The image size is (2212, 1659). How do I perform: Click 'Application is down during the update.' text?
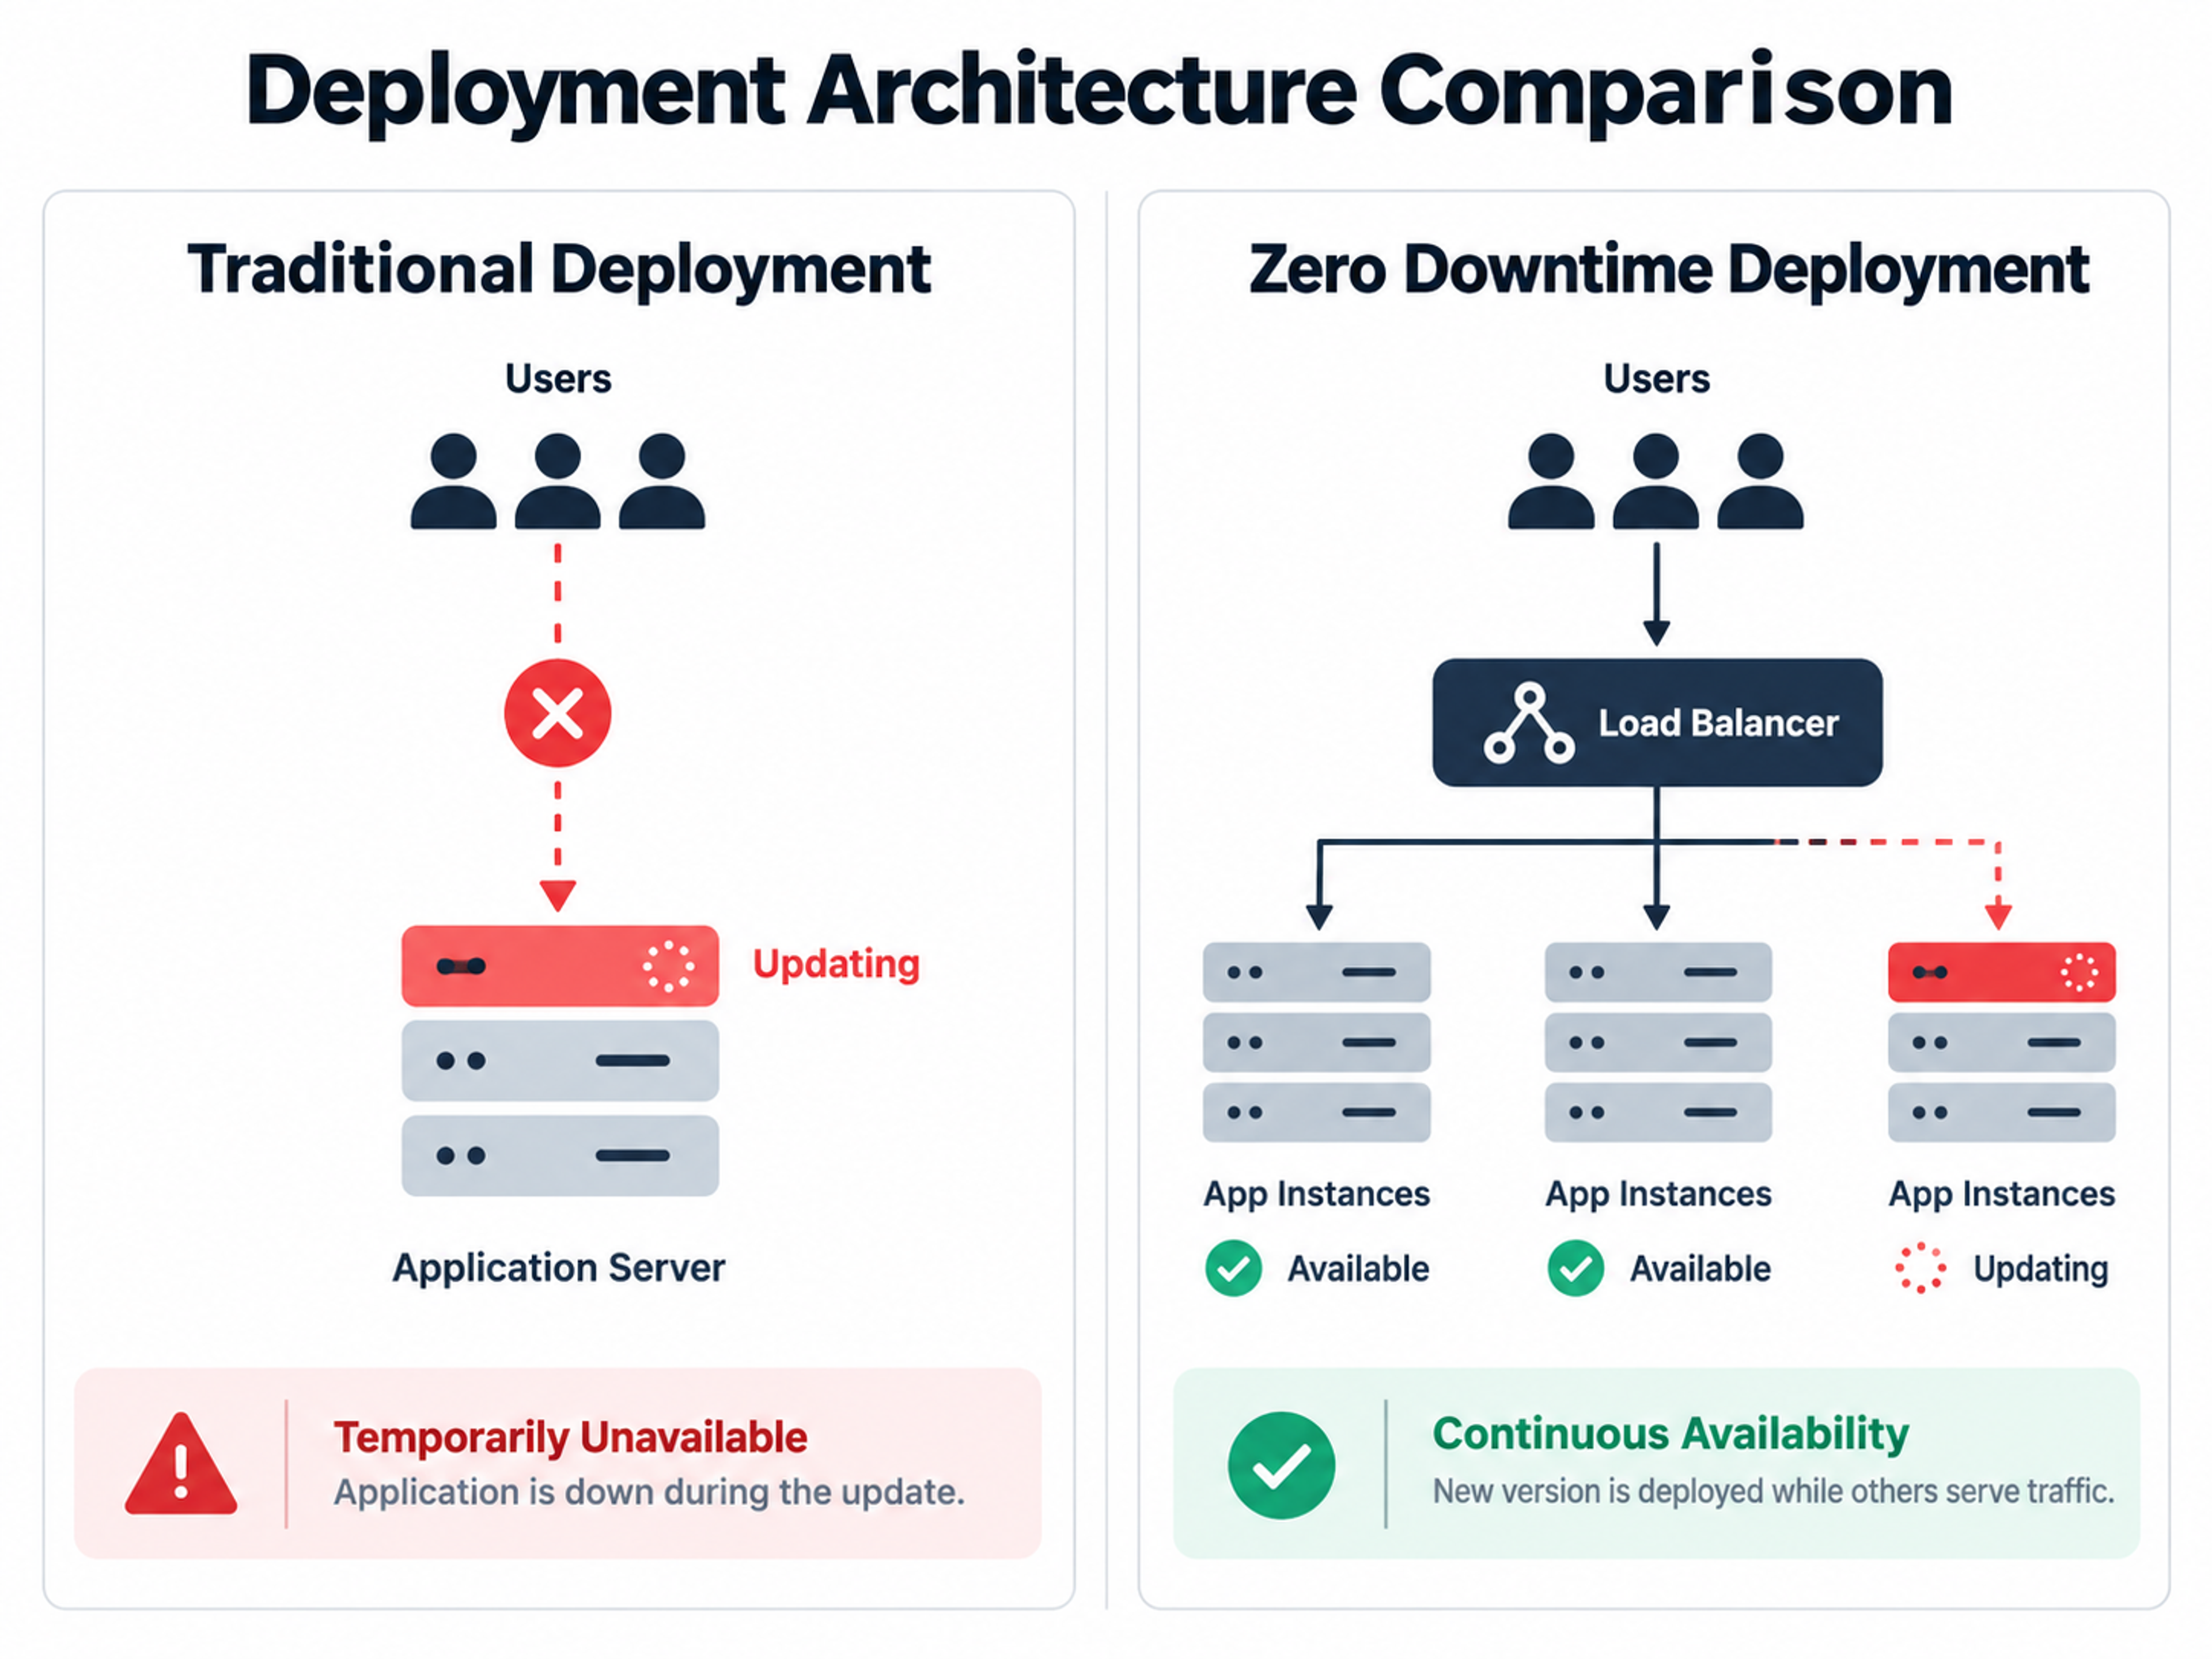(x=649, y=1492)
